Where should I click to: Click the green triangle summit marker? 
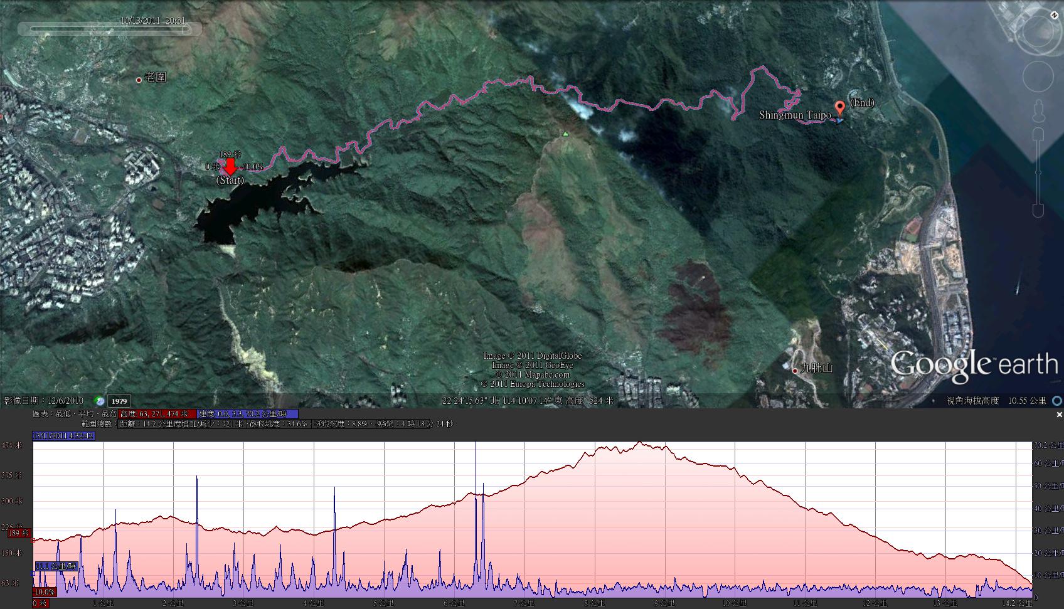(565, 134)
